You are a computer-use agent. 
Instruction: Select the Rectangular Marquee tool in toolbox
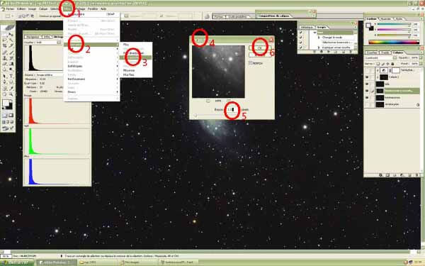pyautogui.click(x=5, y=35)
